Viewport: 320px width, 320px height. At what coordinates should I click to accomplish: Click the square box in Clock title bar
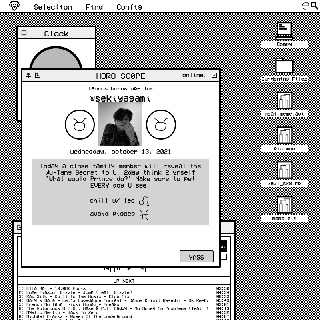pyautogui.click(x=24, y=33)
